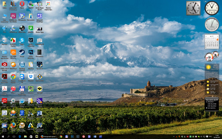Open the Windows Start menu
Image resolution: width=222 pixels, height=139 pixels.
click(3, 136)
